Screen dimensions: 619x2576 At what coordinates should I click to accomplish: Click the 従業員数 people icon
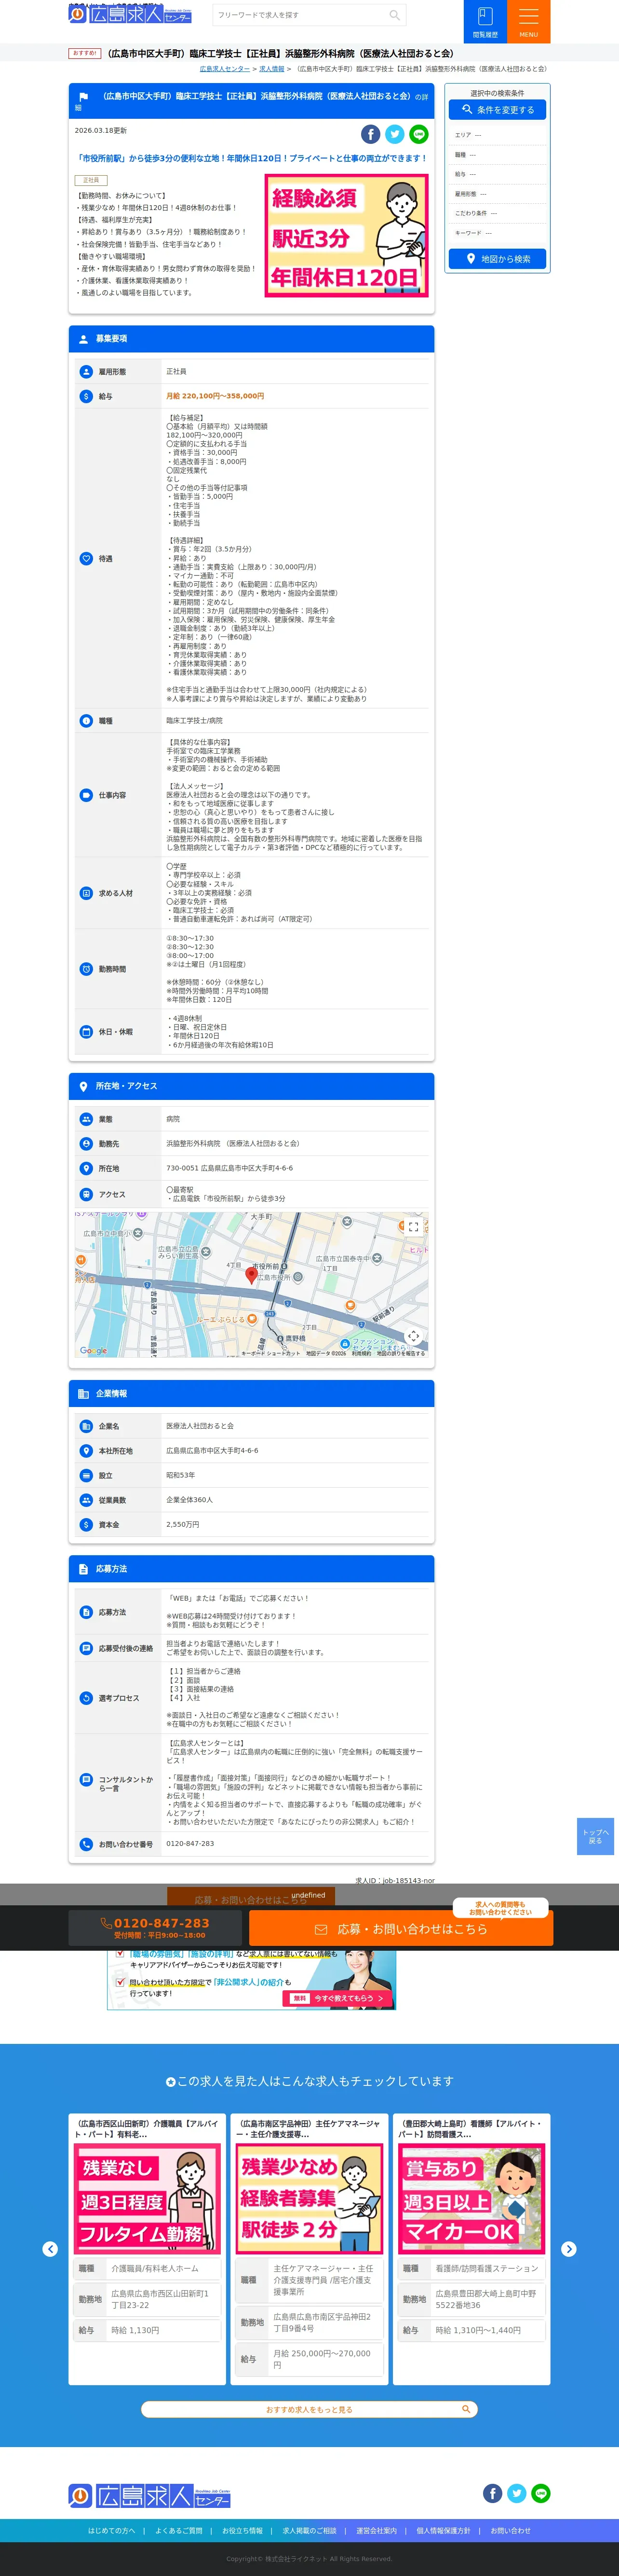pyautogui.click(x=86, y=1500)
